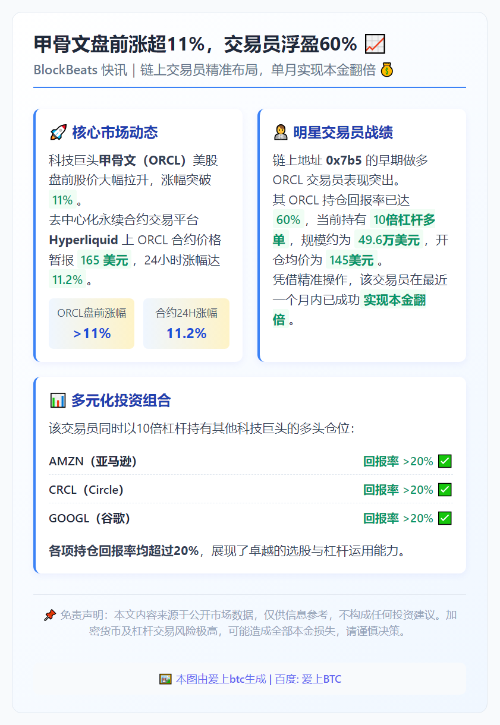This screenshot has width=500, height=725.
Task: Click the rocket icon beside 核心市场动态
Action: point(58,132)
